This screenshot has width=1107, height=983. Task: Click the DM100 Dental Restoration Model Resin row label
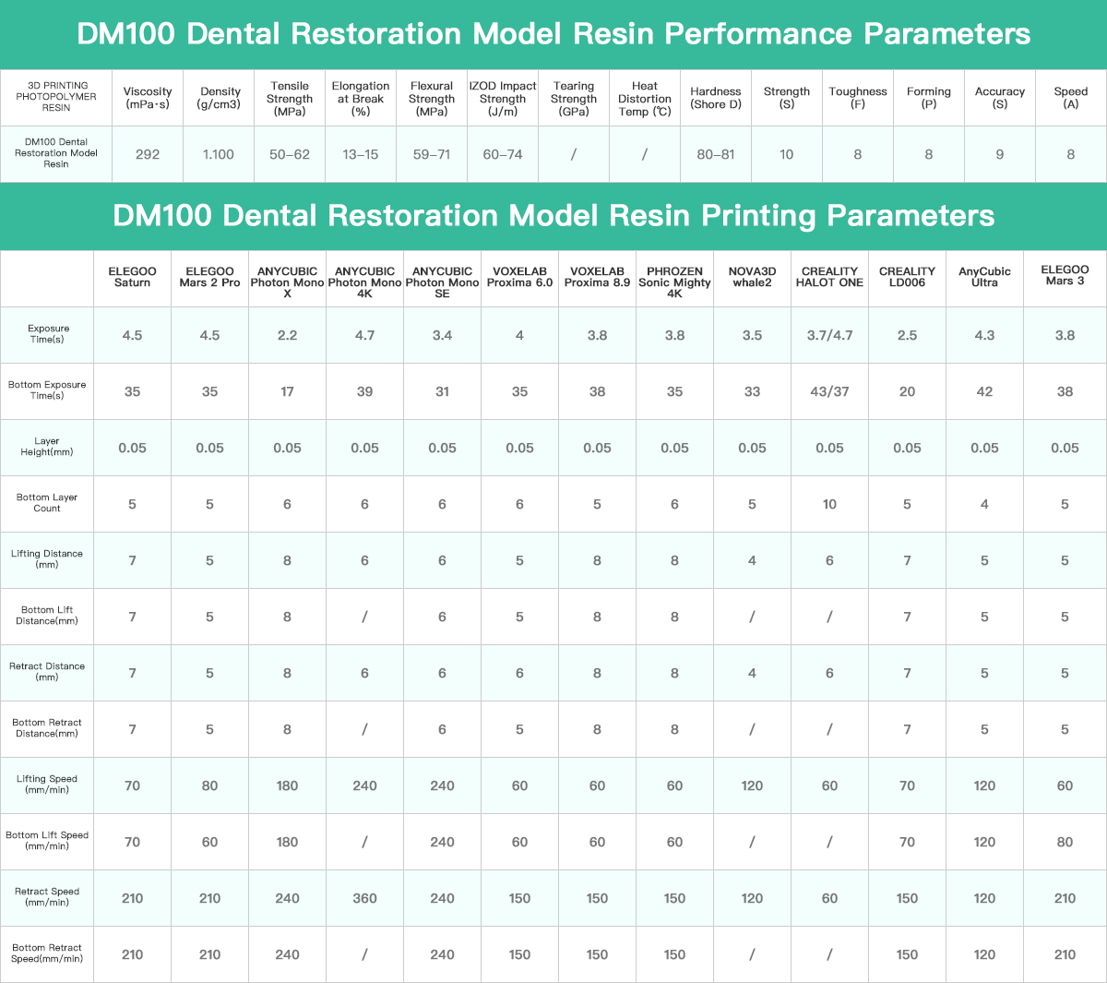click(x=56, y=153)
